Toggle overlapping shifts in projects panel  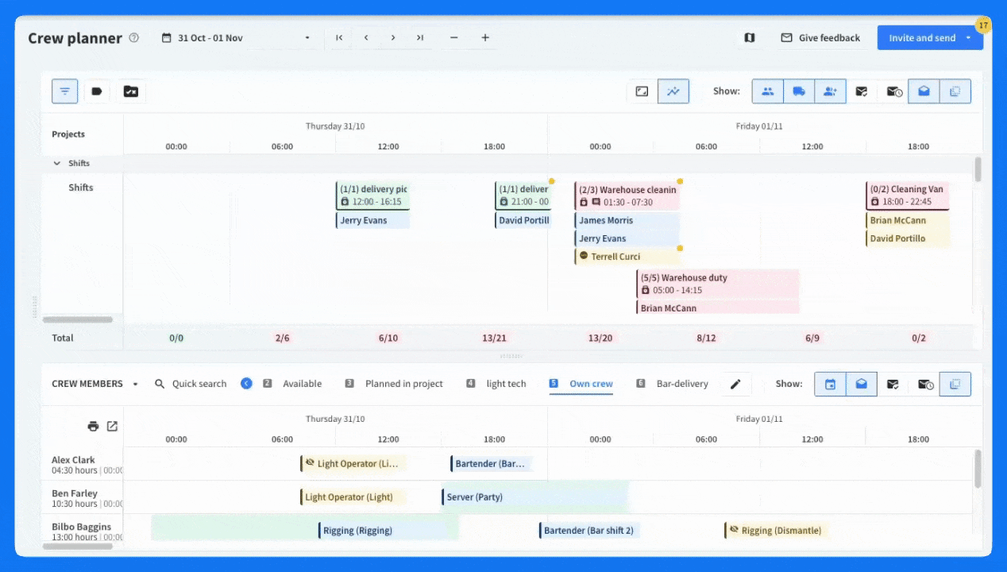[955, 91]
